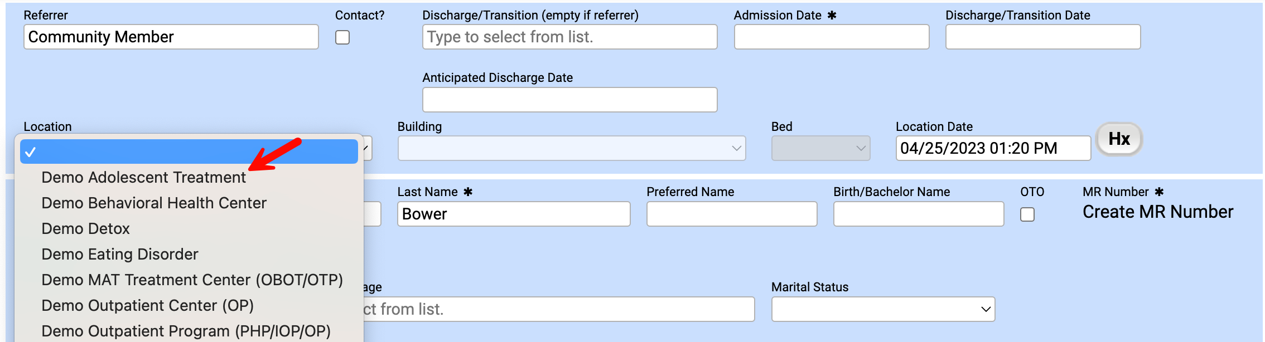This screenshot has width=1265, height=342.
Task: Click the Hx location history button
Action: pos(1119,139)
